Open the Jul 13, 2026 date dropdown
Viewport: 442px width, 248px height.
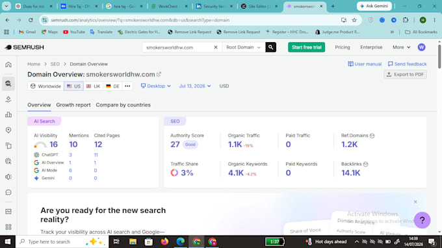[195, 86]
